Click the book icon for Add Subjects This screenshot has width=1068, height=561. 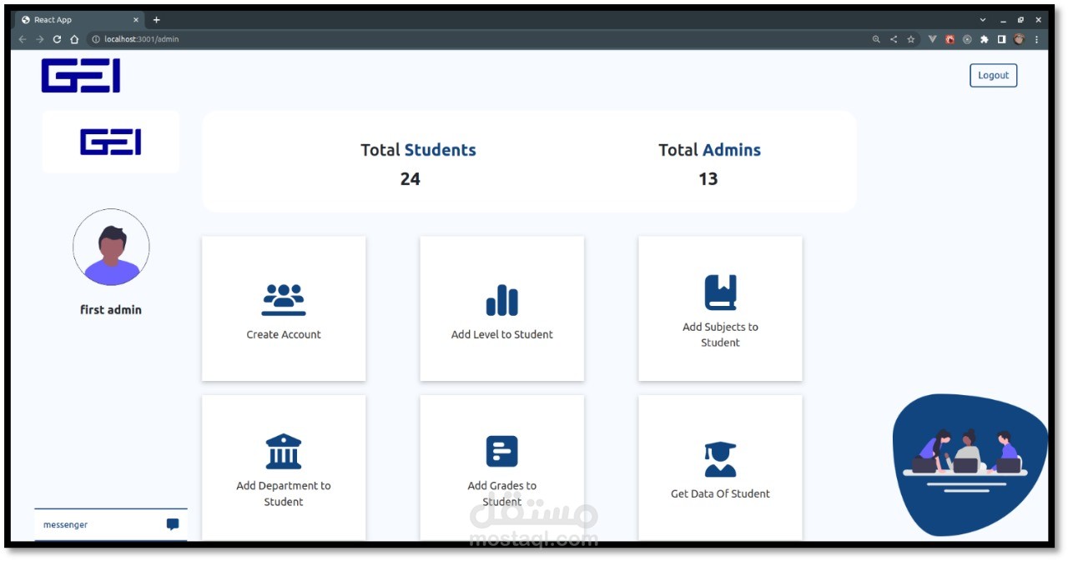(x=720, y=293)
